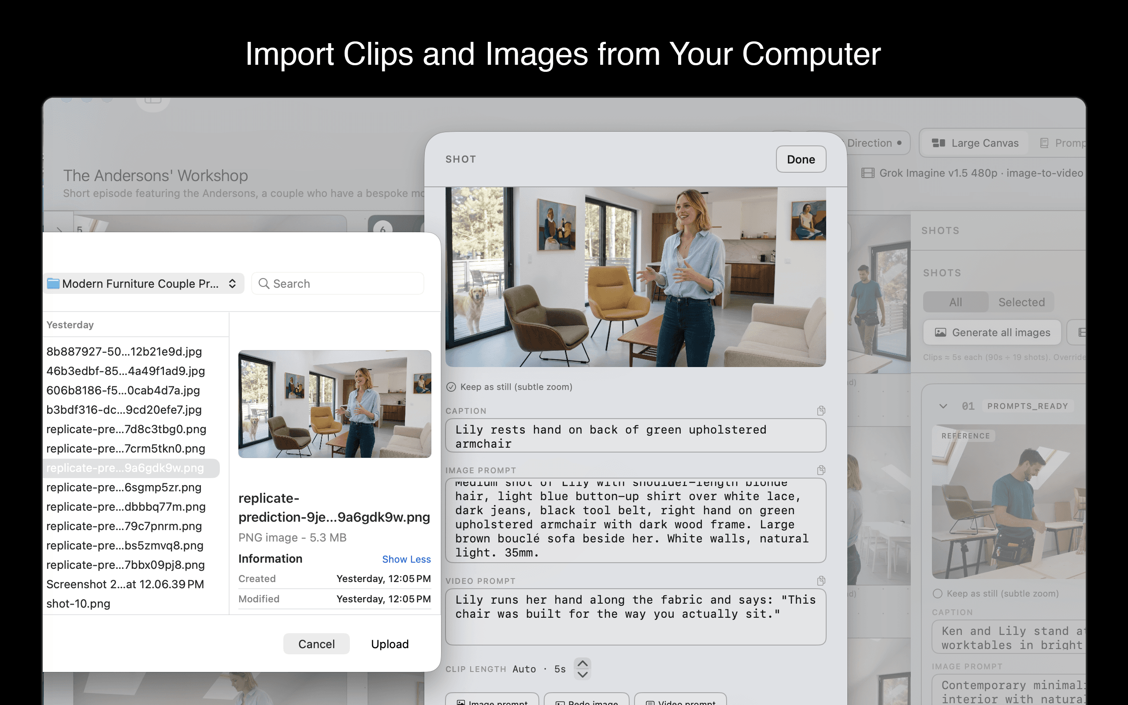Select file replicate-pre...7crm5tkn0.png
This screenshot has width=1128, height=705.
[126, 449]
